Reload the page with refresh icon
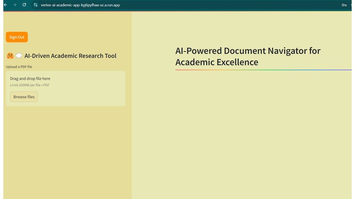 point(24,5)
